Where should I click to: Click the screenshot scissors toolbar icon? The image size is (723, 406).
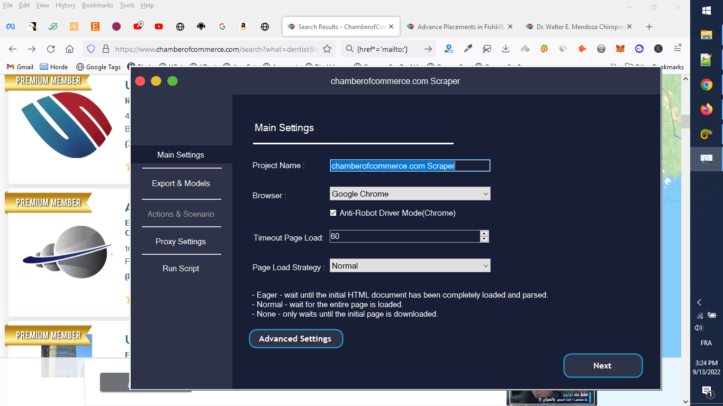[x=487, y=49]
